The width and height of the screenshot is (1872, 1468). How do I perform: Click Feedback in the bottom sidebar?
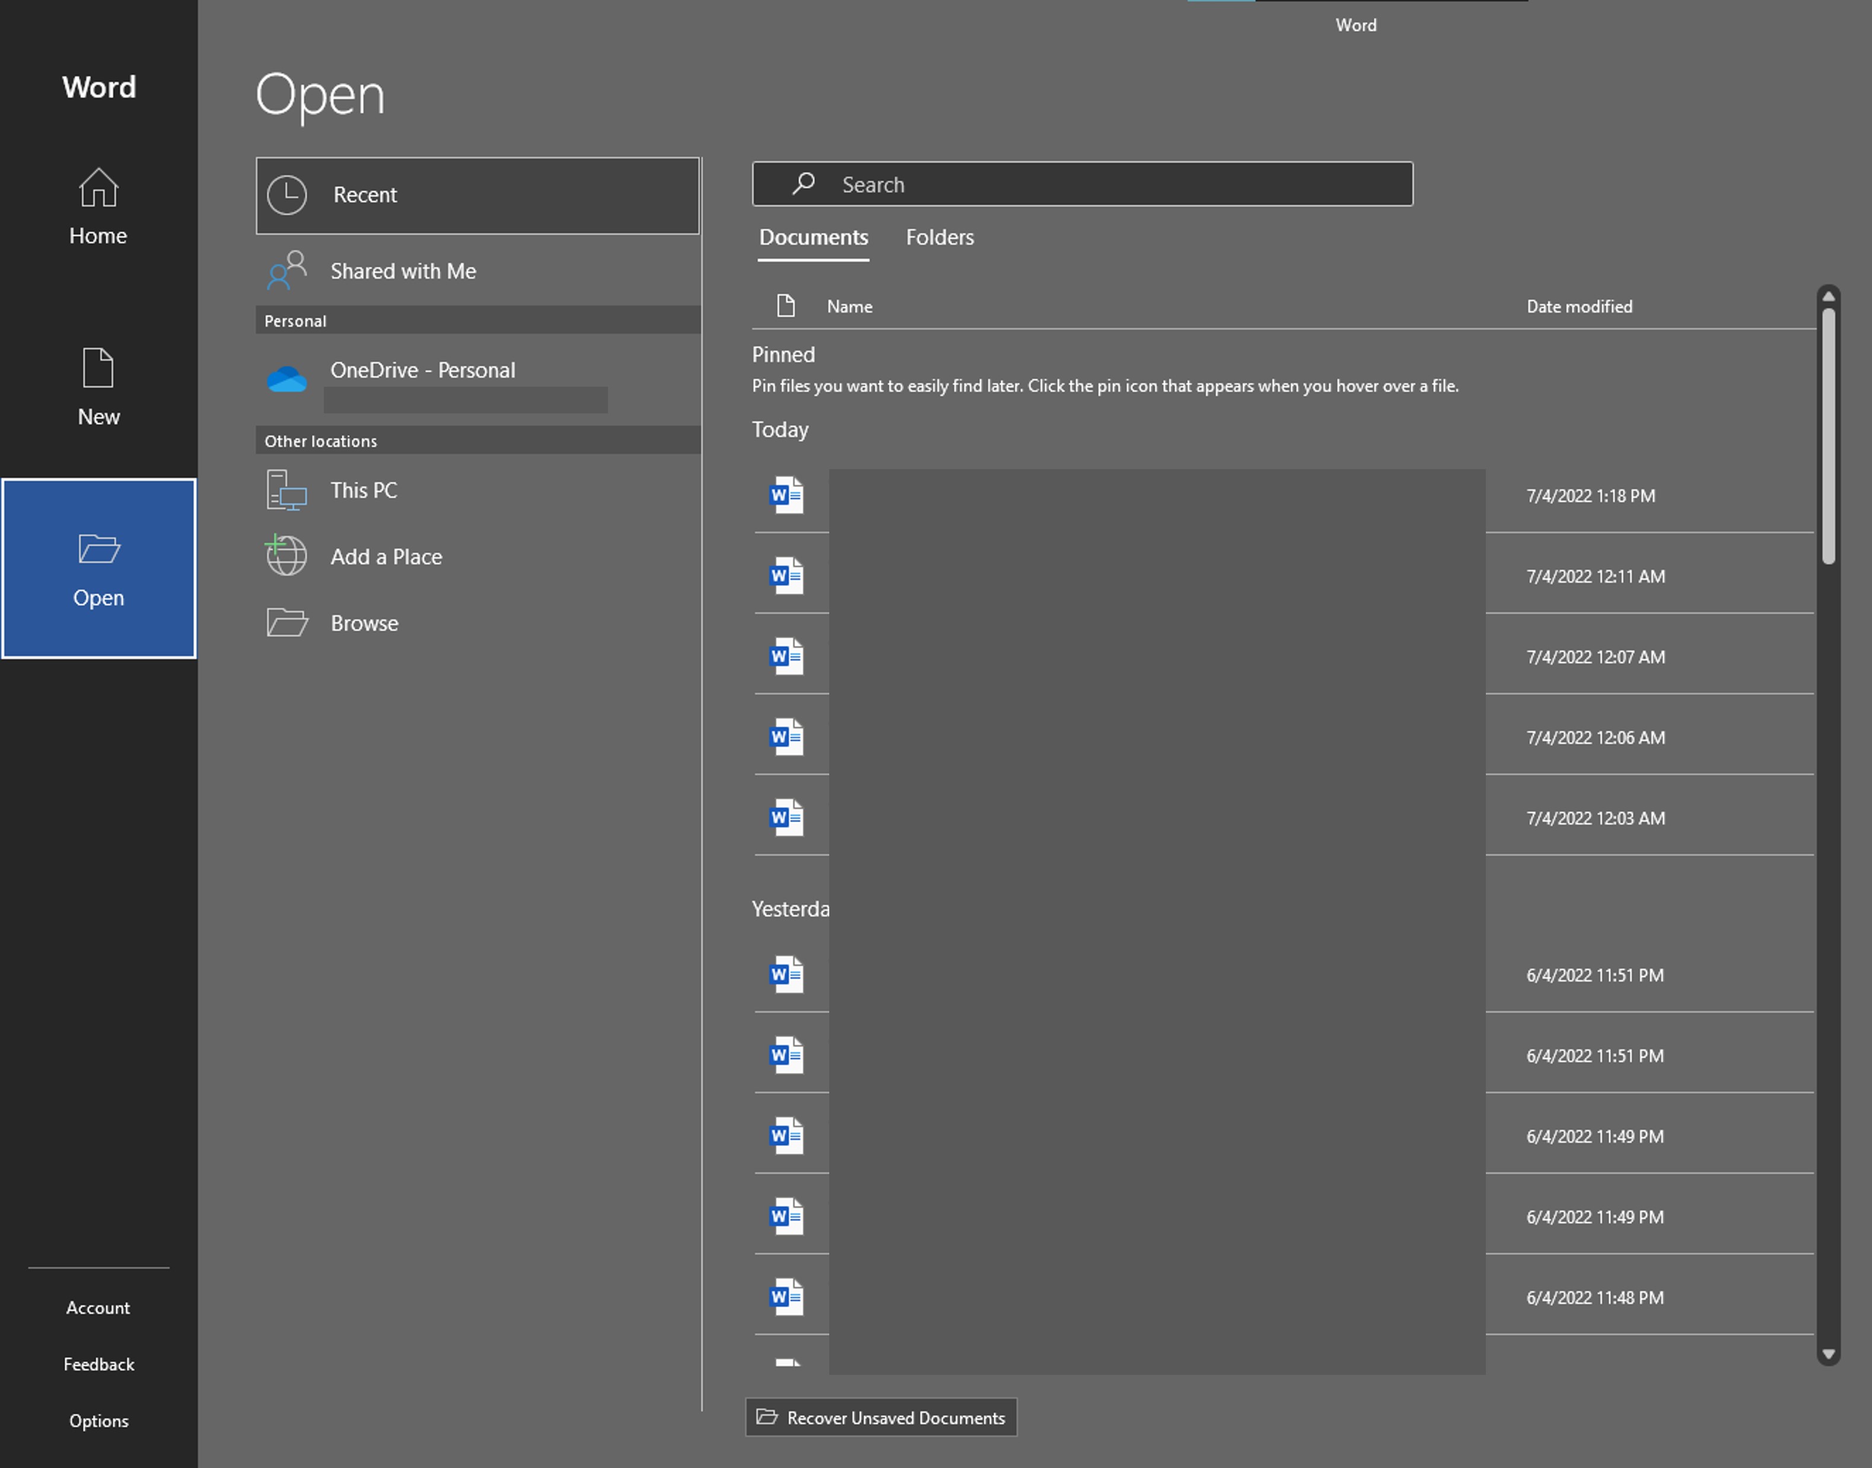[97, 1363]
